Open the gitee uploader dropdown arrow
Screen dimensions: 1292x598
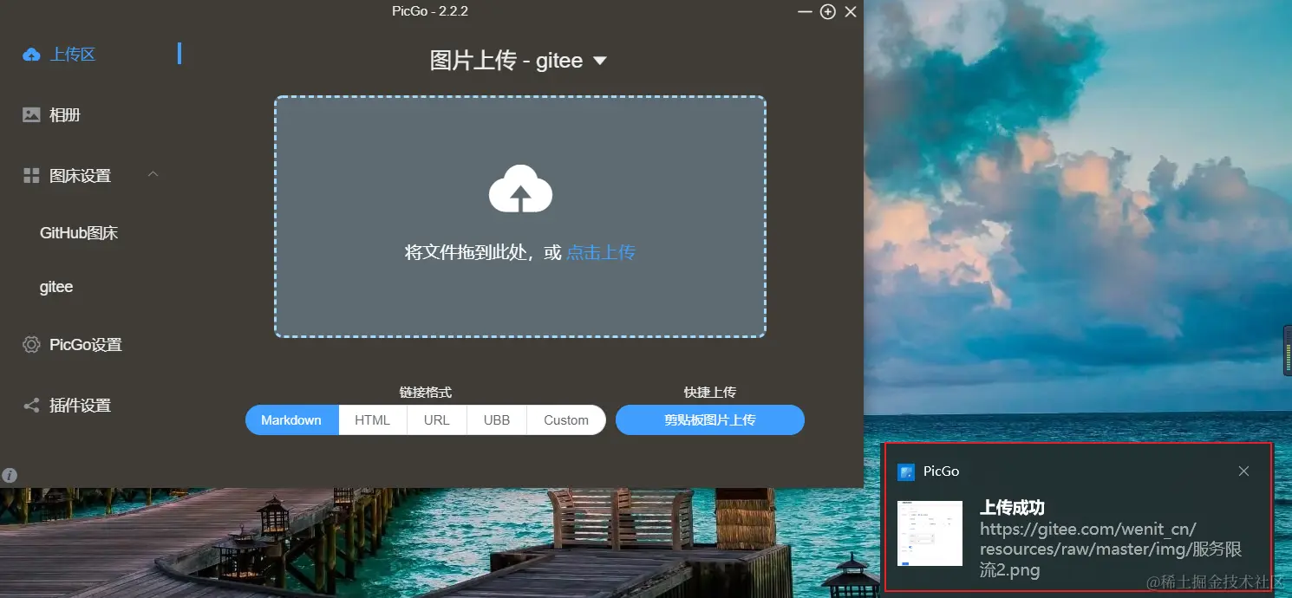(599, 62)
